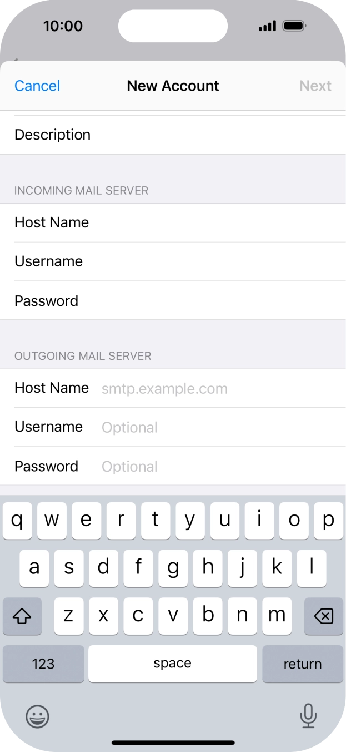Select the incoming Username field
Image resolution: width=346 pixels, height=752 pixels.
[x=173, y=261]
